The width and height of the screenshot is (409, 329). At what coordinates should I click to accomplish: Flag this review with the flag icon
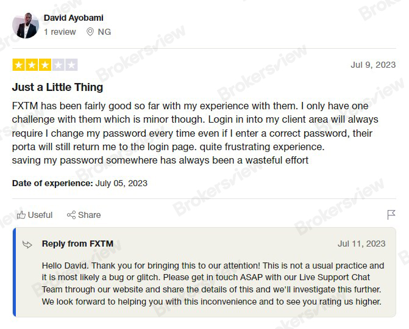pos(391,215)
